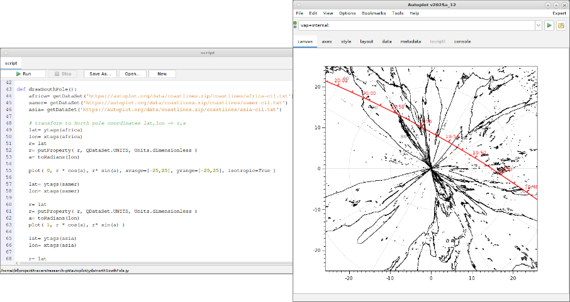Click the New script button
The image size is (570, 302).
click(x=162, y=73)
